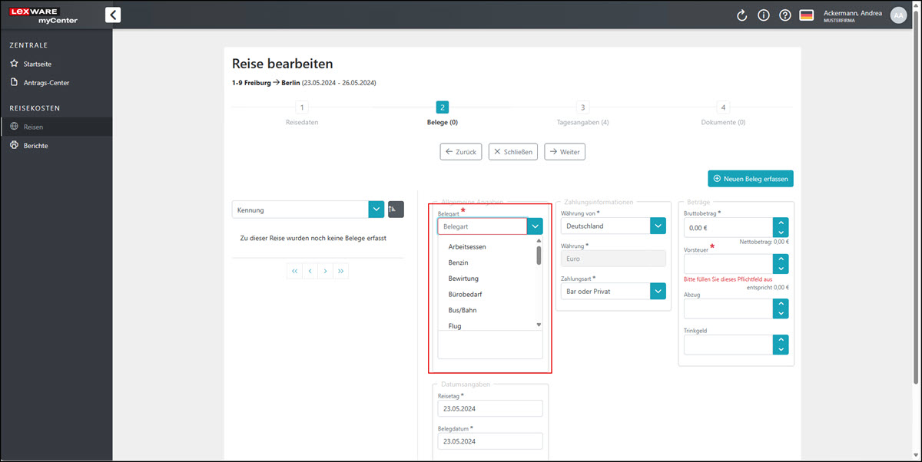
Task: Jump to step 3 Tagesangaben
Action: tap(582, 108)
